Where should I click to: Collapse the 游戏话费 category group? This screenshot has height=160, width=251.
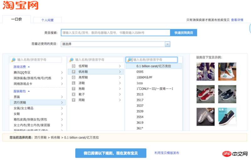point(29,67)
